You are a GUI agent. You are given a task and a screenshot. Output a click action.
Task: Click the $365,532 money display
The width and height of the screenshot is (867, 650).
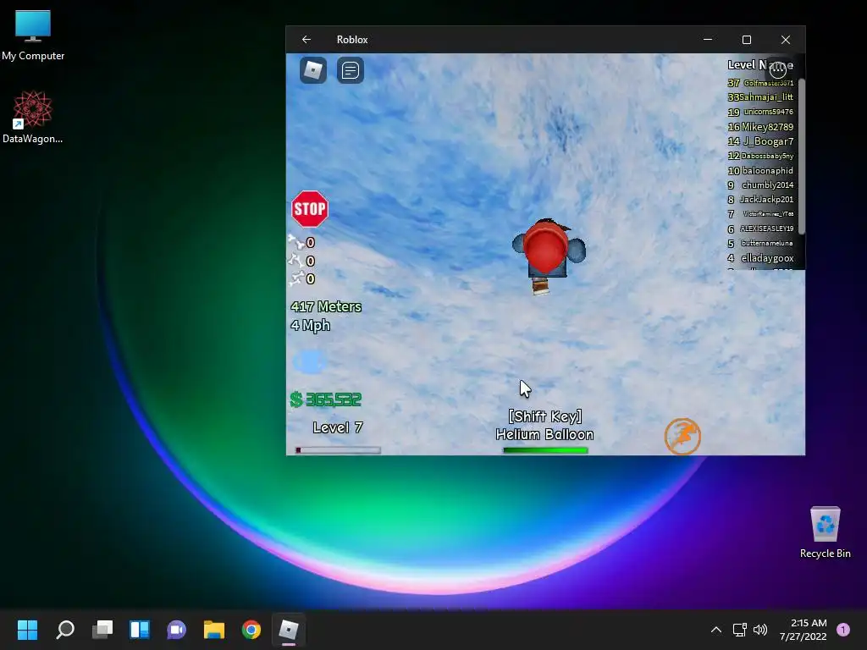coord(326,399)
